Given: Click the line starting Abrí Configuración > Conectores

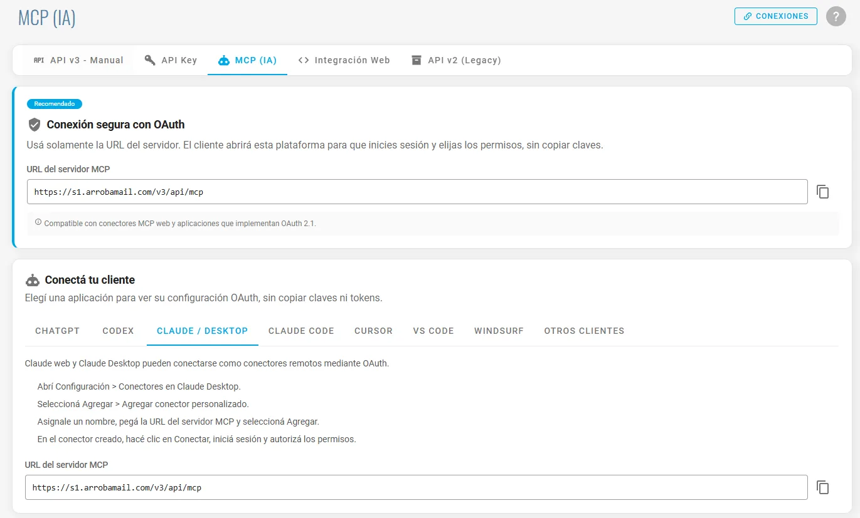Looking at the screenshot, I should 139,386.
